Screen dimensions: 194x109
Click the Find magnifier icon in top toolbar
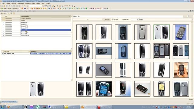tap(27, 6)
